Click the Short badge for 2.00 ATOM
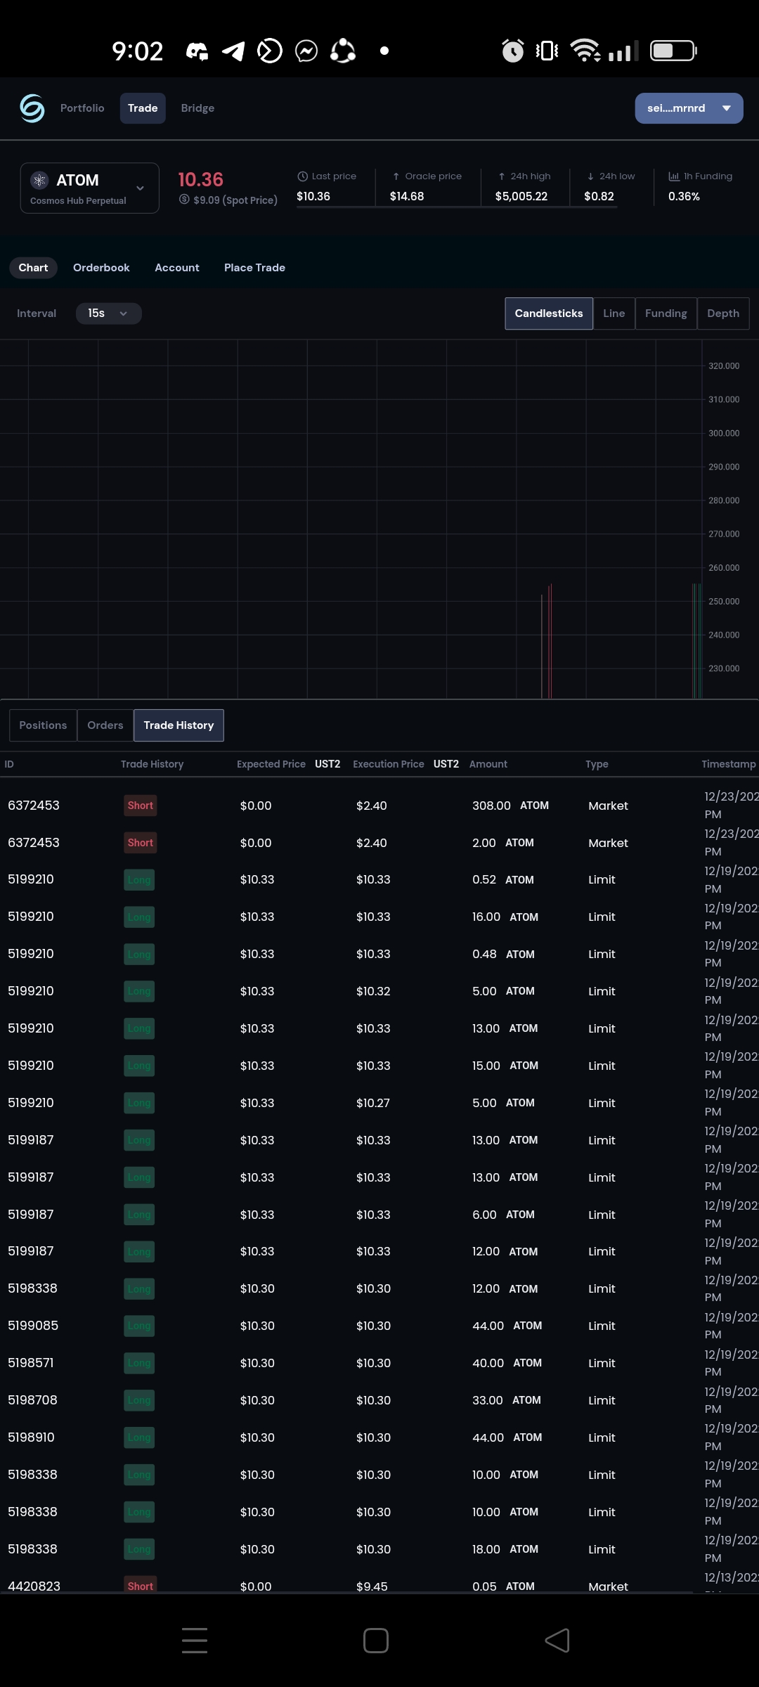 pyautogui.click(x=140, y=843)
